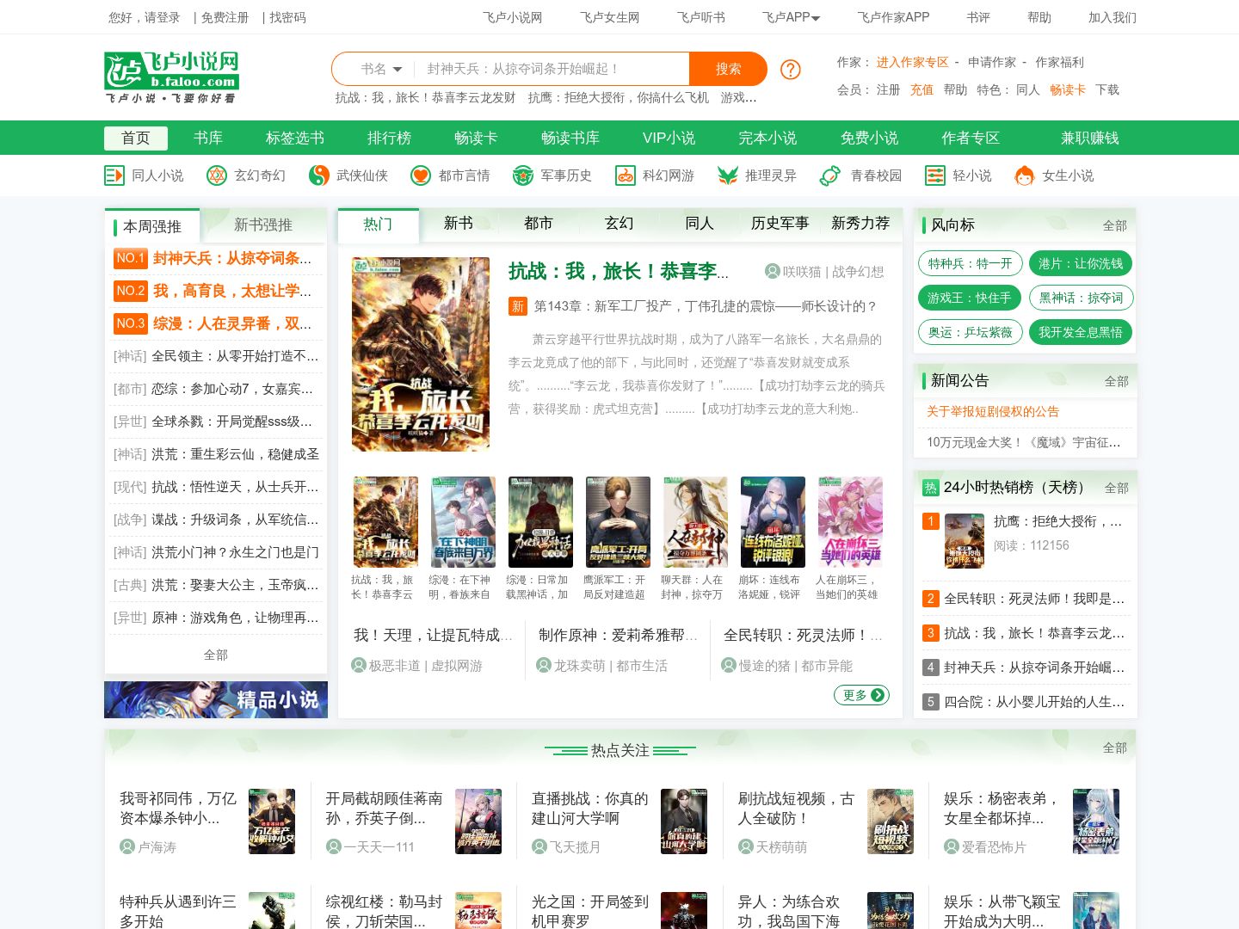Click author icon beside 龙珠卖萌
The width and height of the screenshot is (1239, 929).
click(x=544, y=665)
